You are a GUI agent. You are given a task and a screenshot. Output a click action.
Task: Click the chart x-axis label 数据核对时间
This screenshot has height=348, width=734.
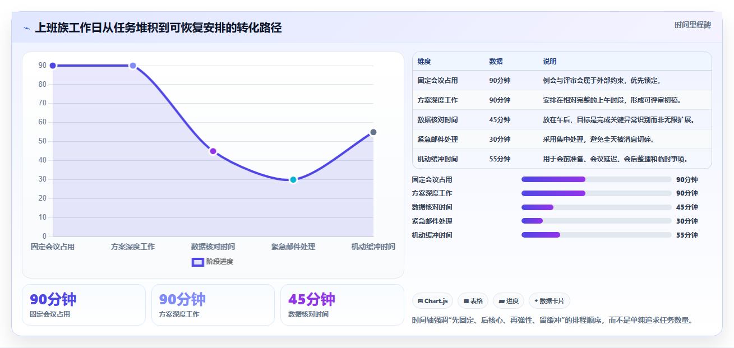click(213, 247)
